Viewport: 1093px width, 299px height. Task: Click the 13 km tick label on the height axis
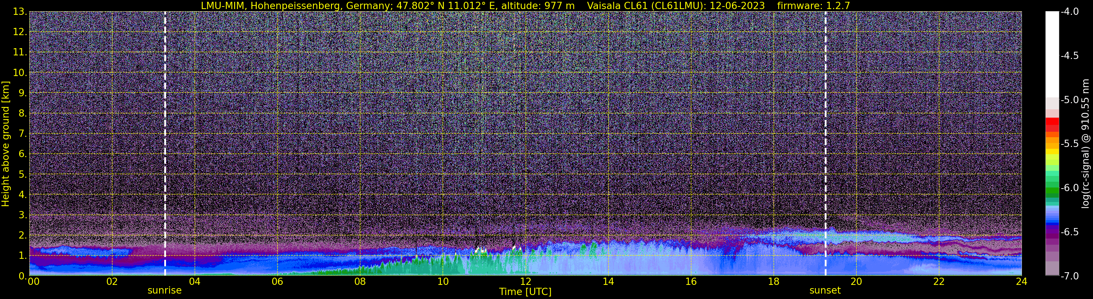click(20, 12)
